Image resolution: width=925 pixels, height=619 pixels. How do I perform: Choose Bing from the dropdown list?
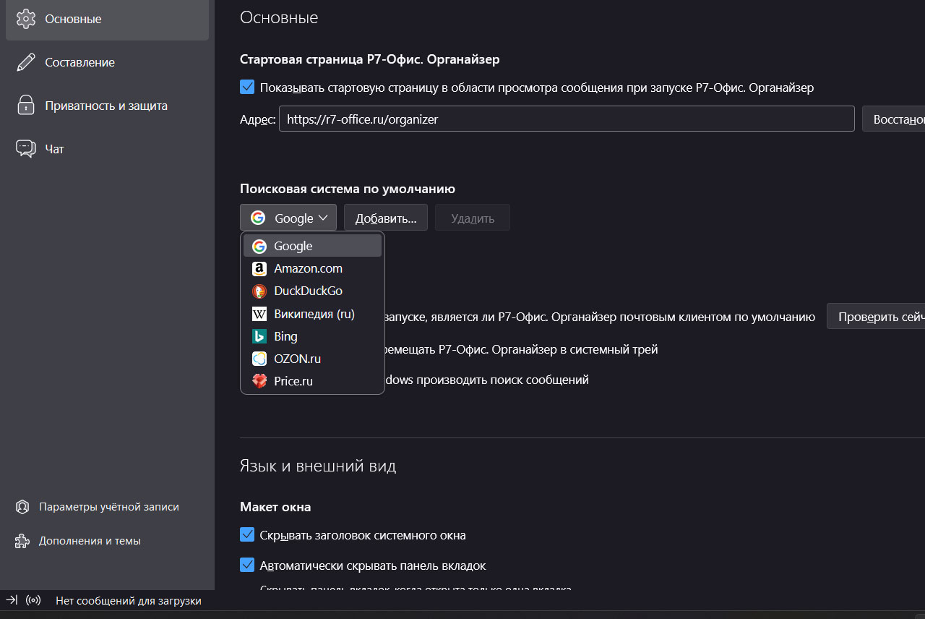pyautogui.click(x=312, y=336)
